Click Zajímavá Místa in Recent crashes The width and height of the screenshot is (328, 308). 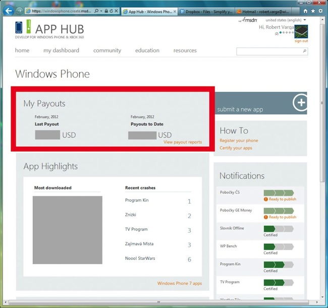(139, 244)
